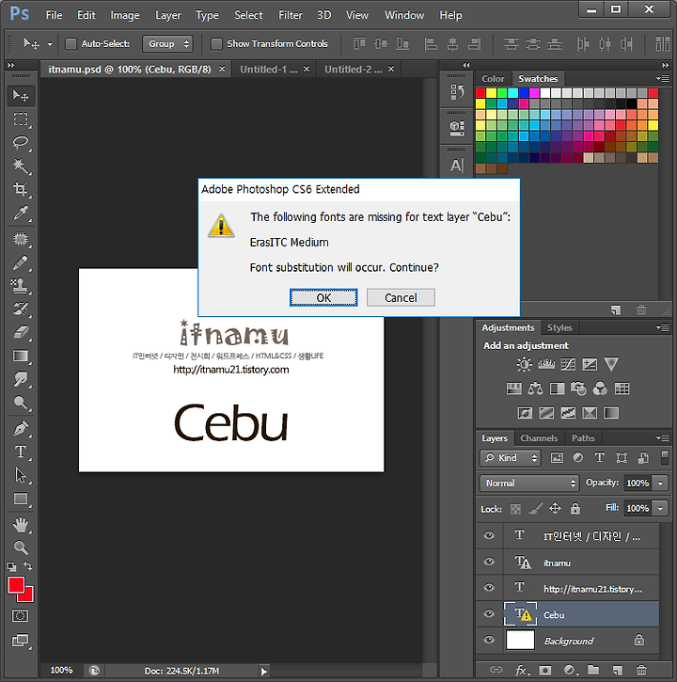Toggle Lock all layer button
The width and height of the screenshot is (677, 682).
(575, 509)
